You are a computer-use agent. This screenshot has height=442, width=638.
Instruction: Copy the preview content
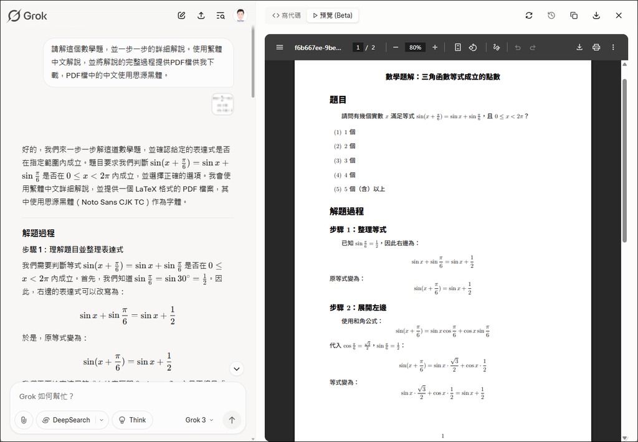574,16
